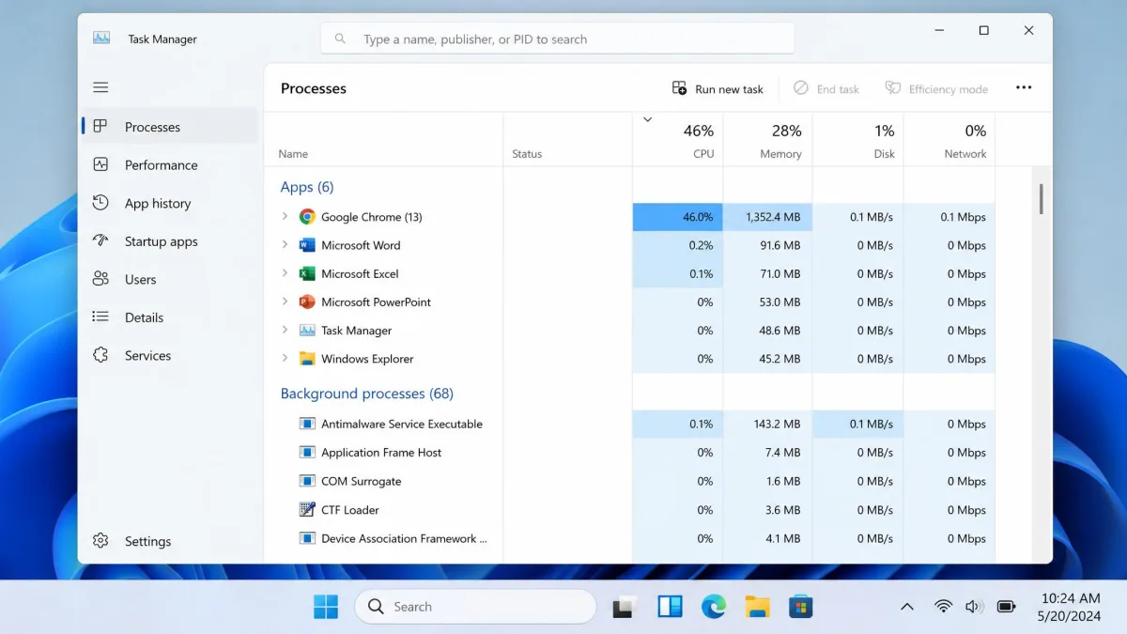1127x634 pixels.
Task: Select the 91.6 MB memory cell
Action: 767,245
